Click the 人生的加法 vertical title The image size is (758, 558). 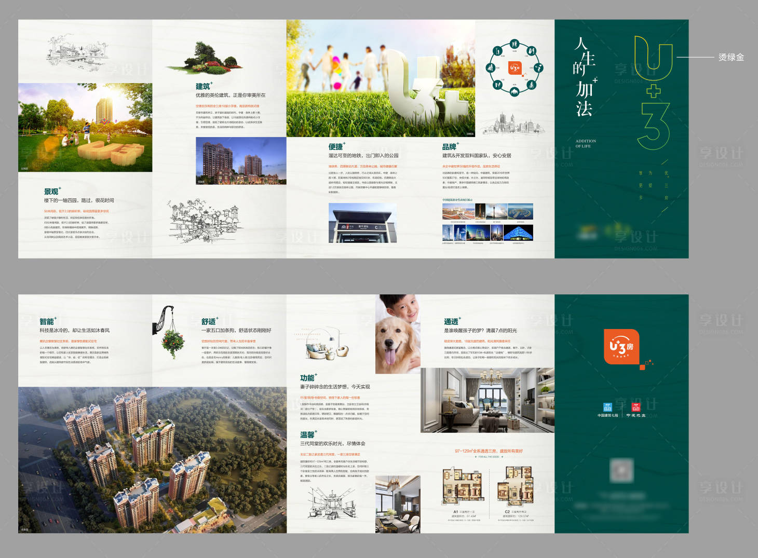pos(584,77)
